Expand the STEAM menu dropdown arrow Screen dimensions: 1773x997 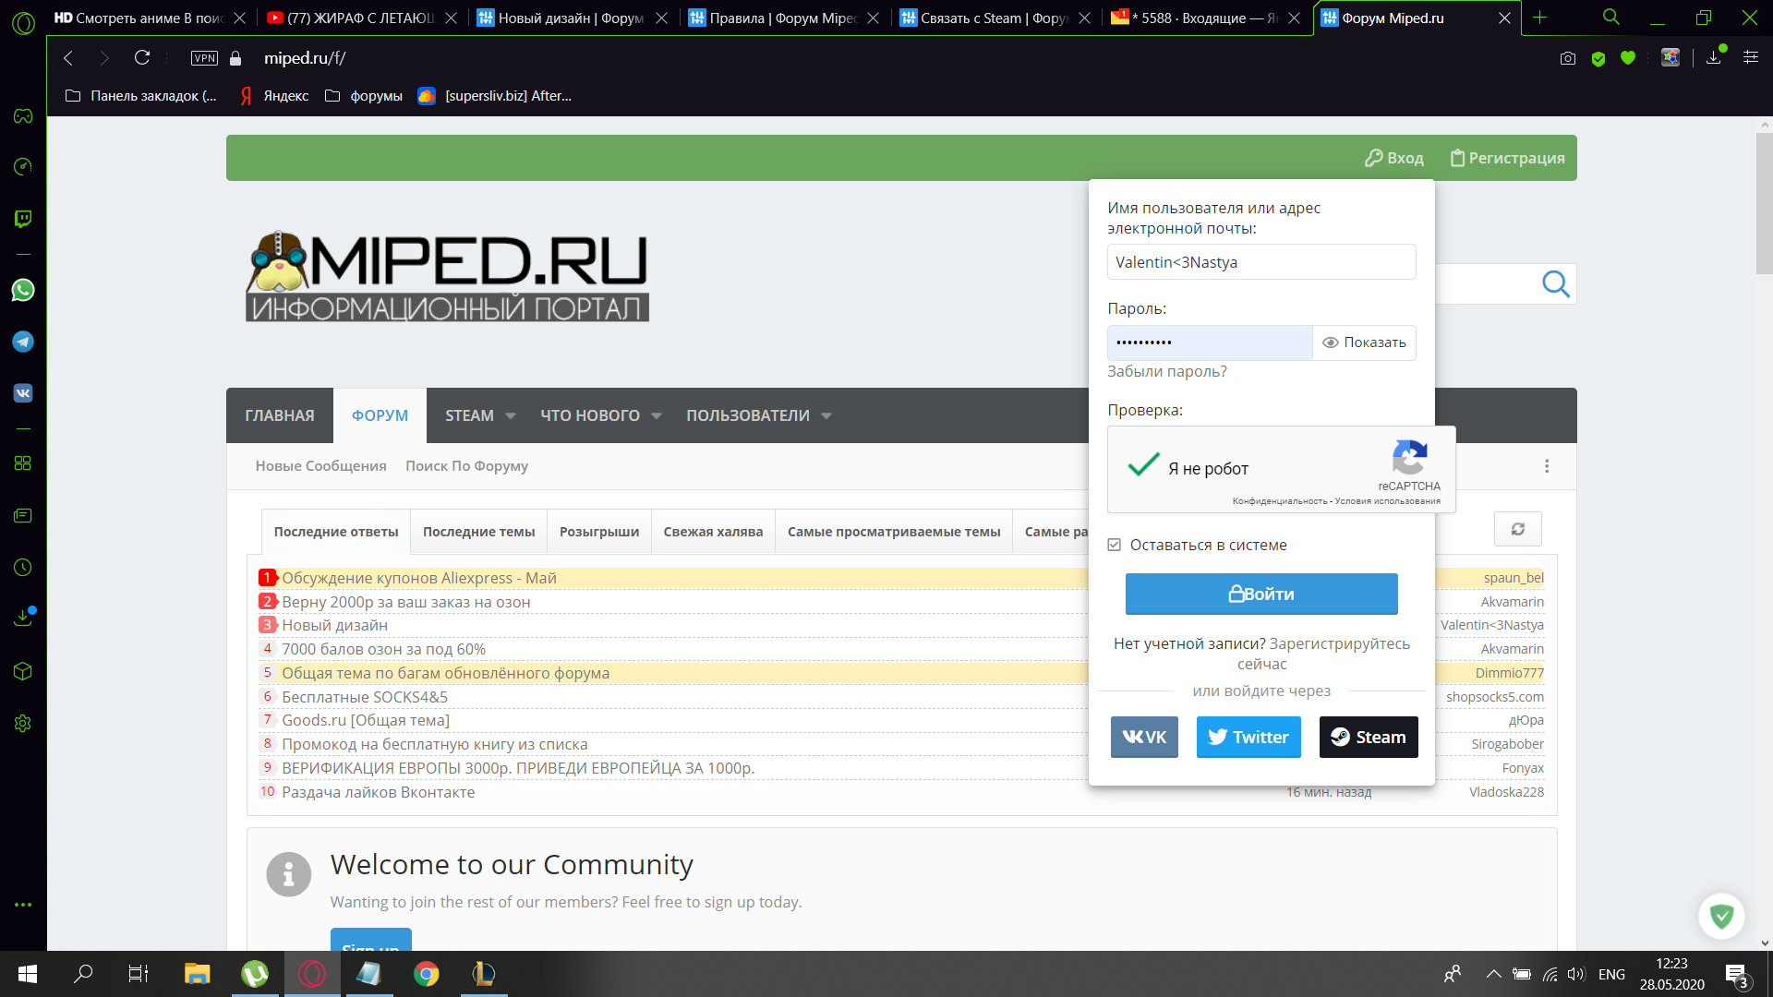[x=511, y=416]
